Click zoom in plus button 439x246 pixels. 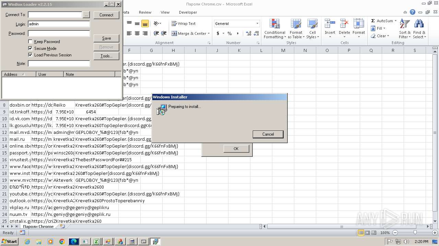pos(435,233)
